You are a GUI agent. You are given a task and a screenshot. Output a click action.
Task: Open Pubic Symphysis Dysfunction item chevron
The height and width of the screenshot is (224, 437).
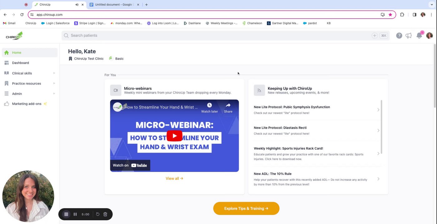(x=378, y=110)
